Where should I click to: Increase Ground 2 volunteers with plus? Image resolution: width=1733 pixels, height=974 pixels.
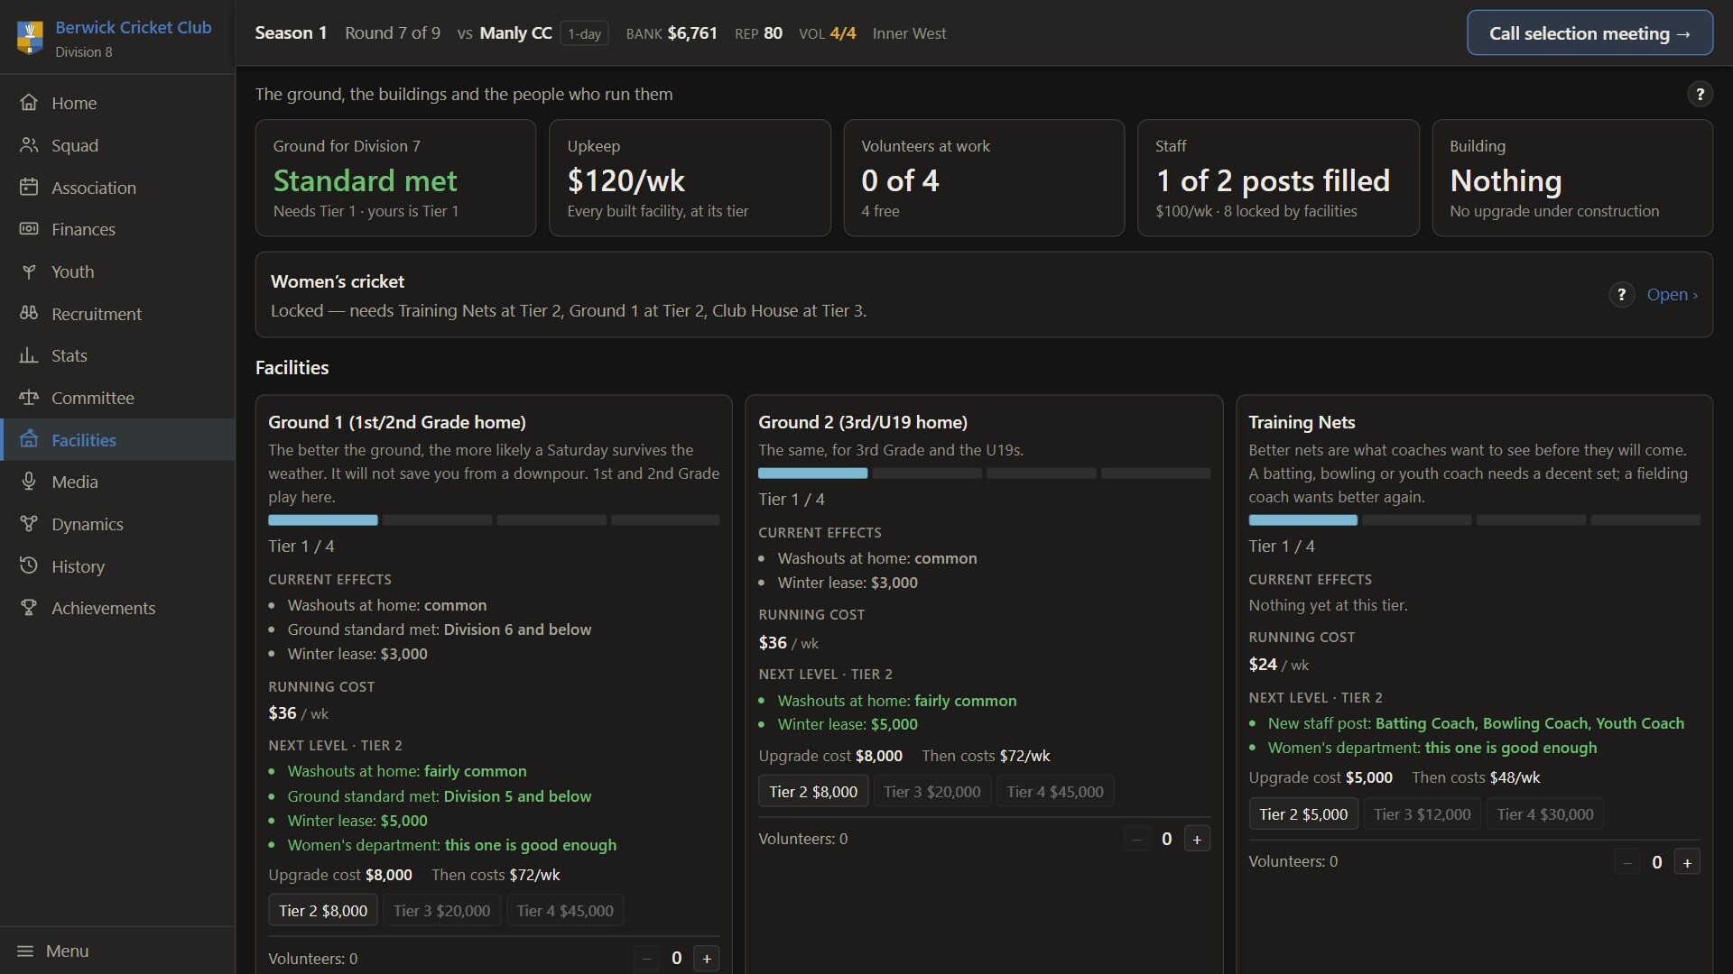click(x=1197, y=840)
